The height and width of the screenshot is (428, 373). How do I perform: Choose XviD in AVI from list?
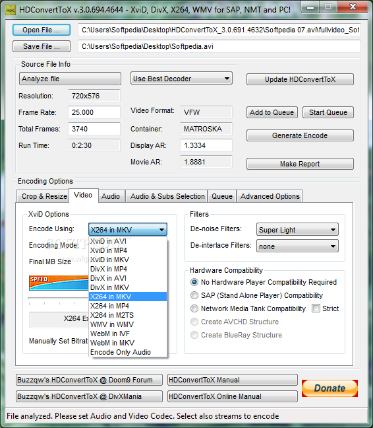pyautogui.click(x=128, y=241)
